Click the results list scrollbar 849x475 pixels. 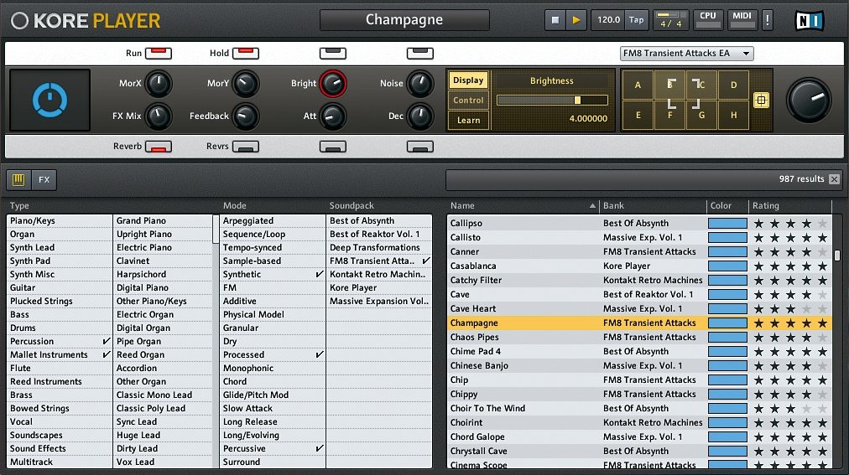pyautogui.click(x=837, y=255)
